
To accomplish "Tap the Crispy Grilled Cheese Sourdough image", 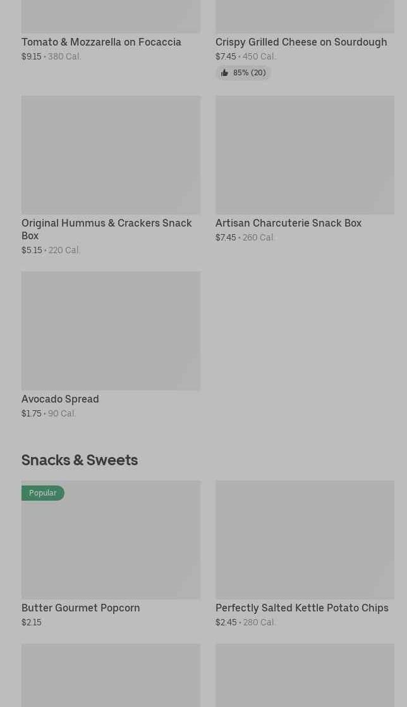I will pos(305,16).
